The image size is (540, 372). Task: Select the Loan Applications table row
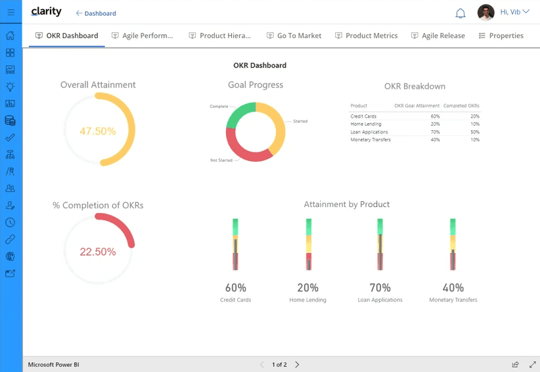click(415, 132)
